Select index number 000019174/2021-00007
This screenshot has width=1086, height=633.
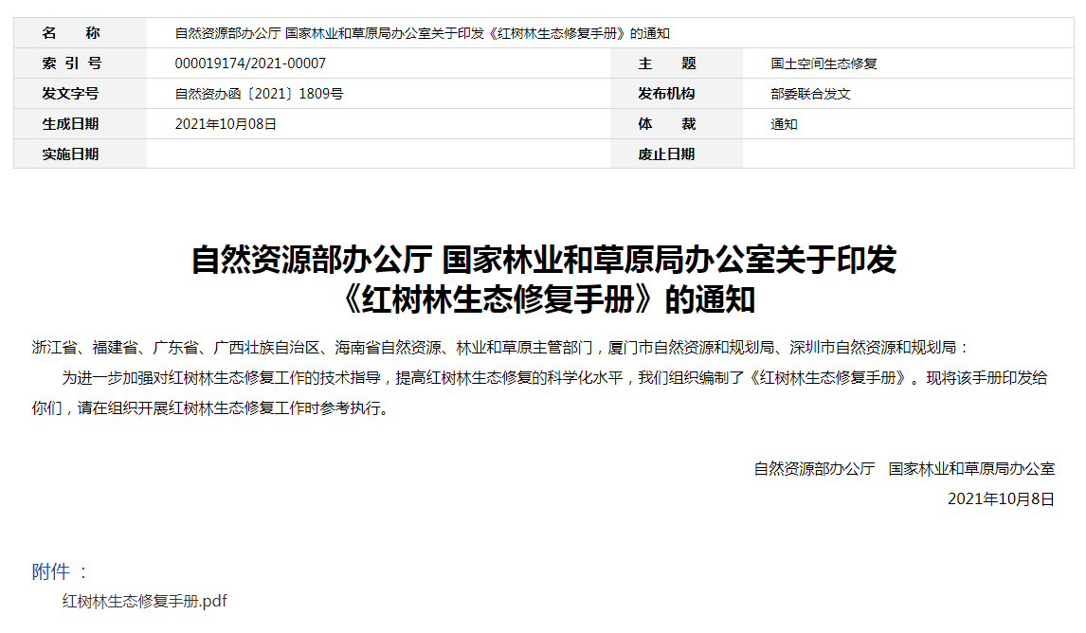click(x=250, y=63)
